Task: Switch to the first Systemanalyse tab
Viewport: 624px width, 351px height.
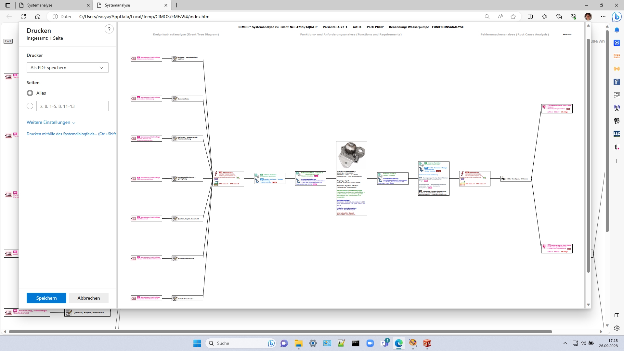Action: coord(54,5)
